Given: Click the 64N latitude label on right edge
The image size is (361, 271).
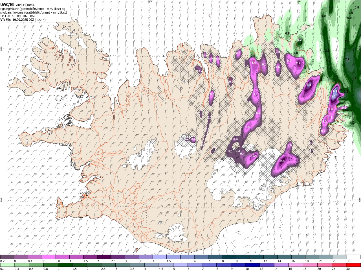Looking at the screenshot, I should click(x=360, y=199).
